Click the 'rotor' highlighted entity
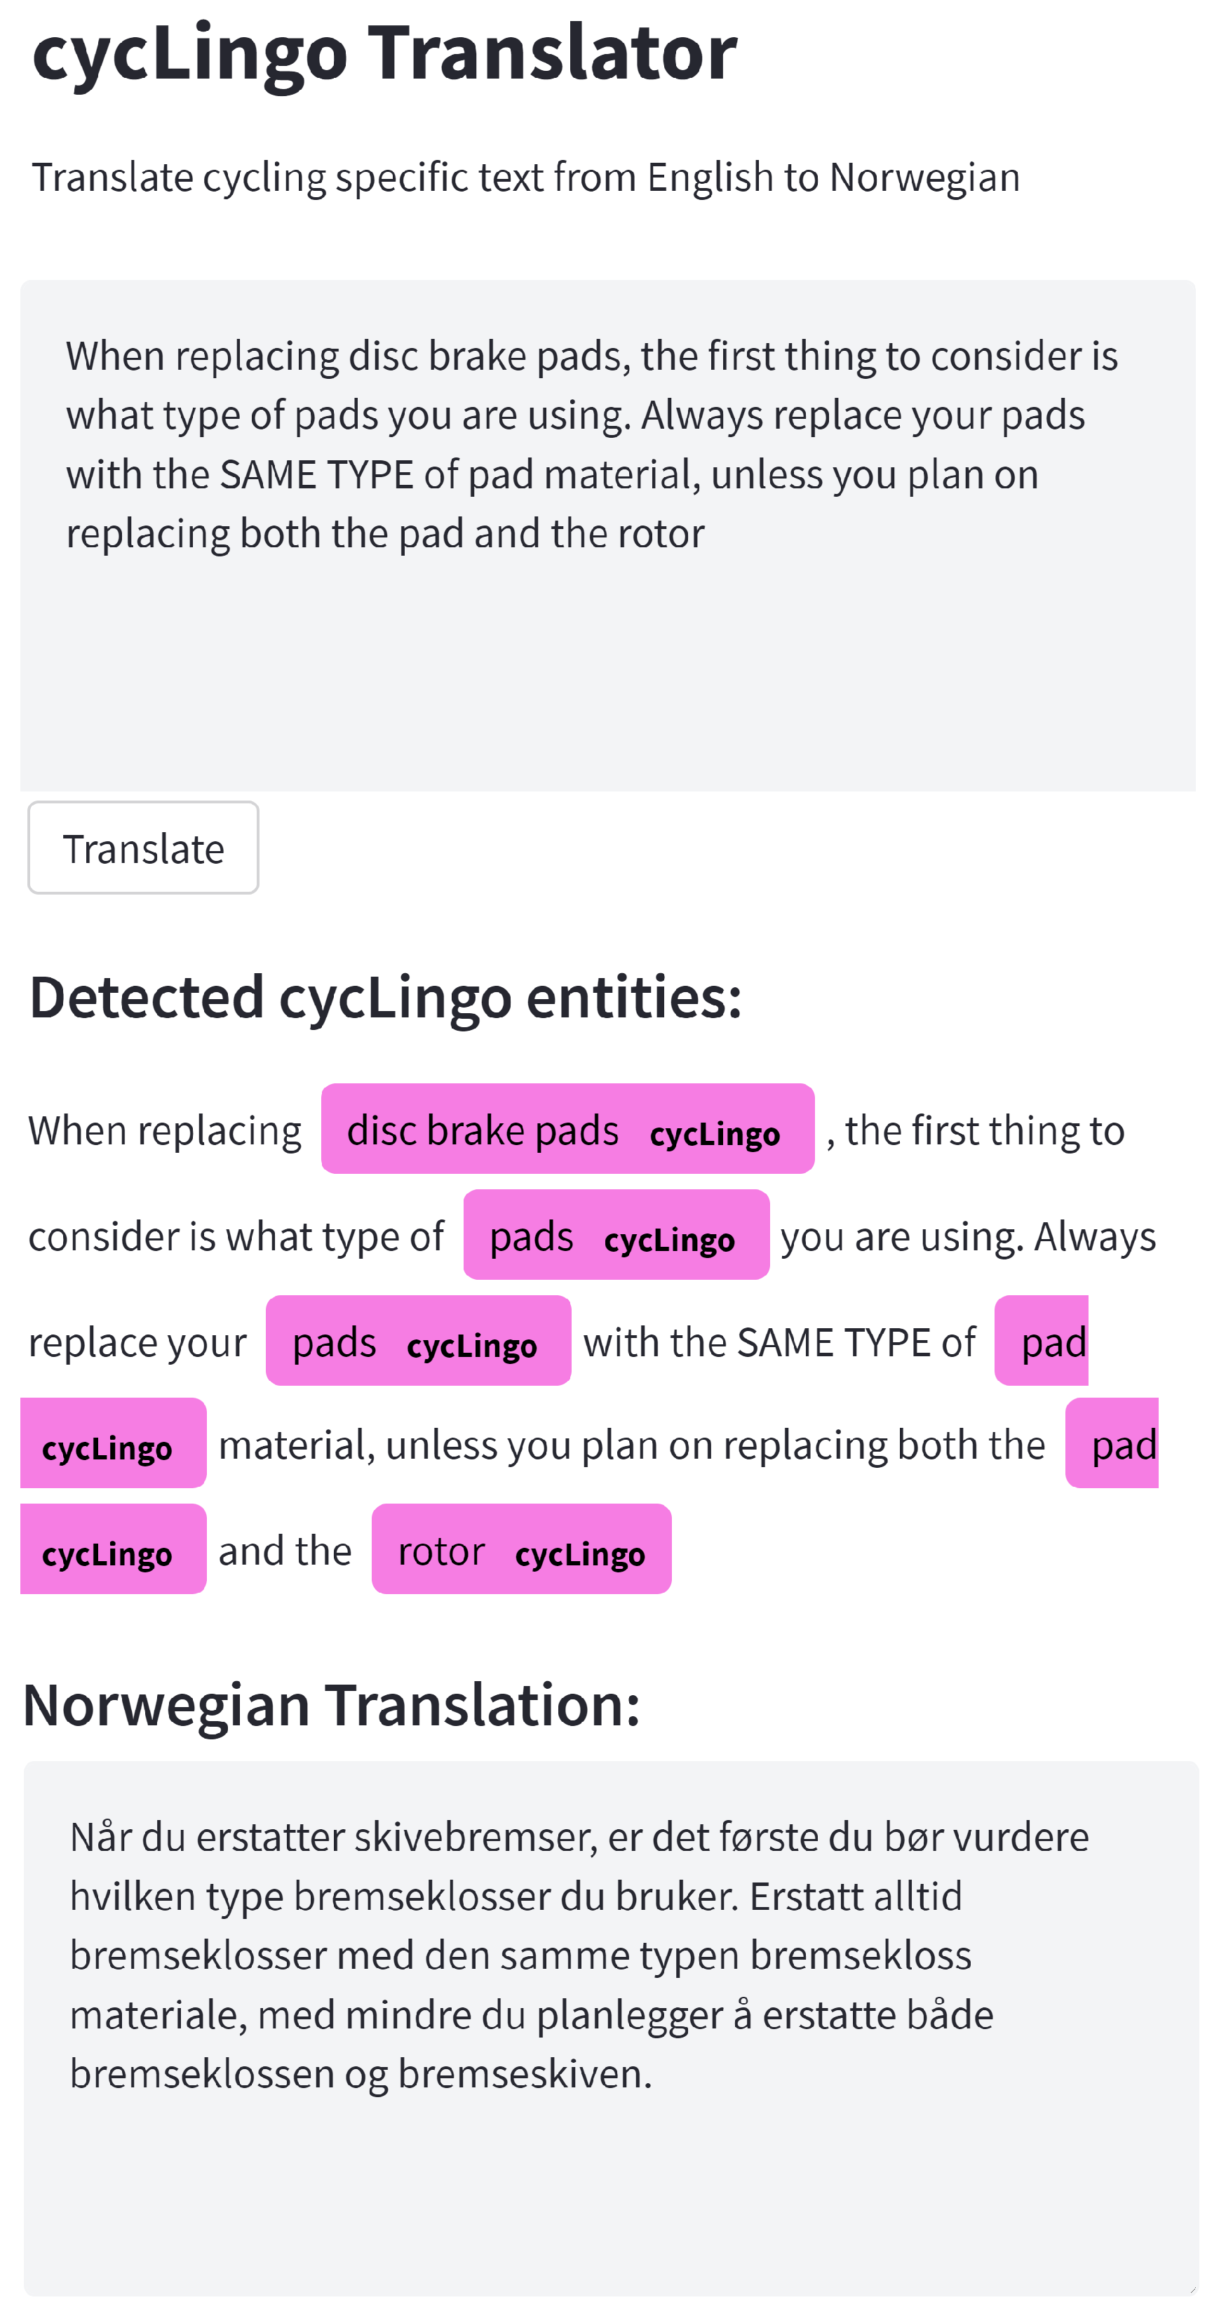This screenshot has height=2314, width=1226. point(441,1551)
